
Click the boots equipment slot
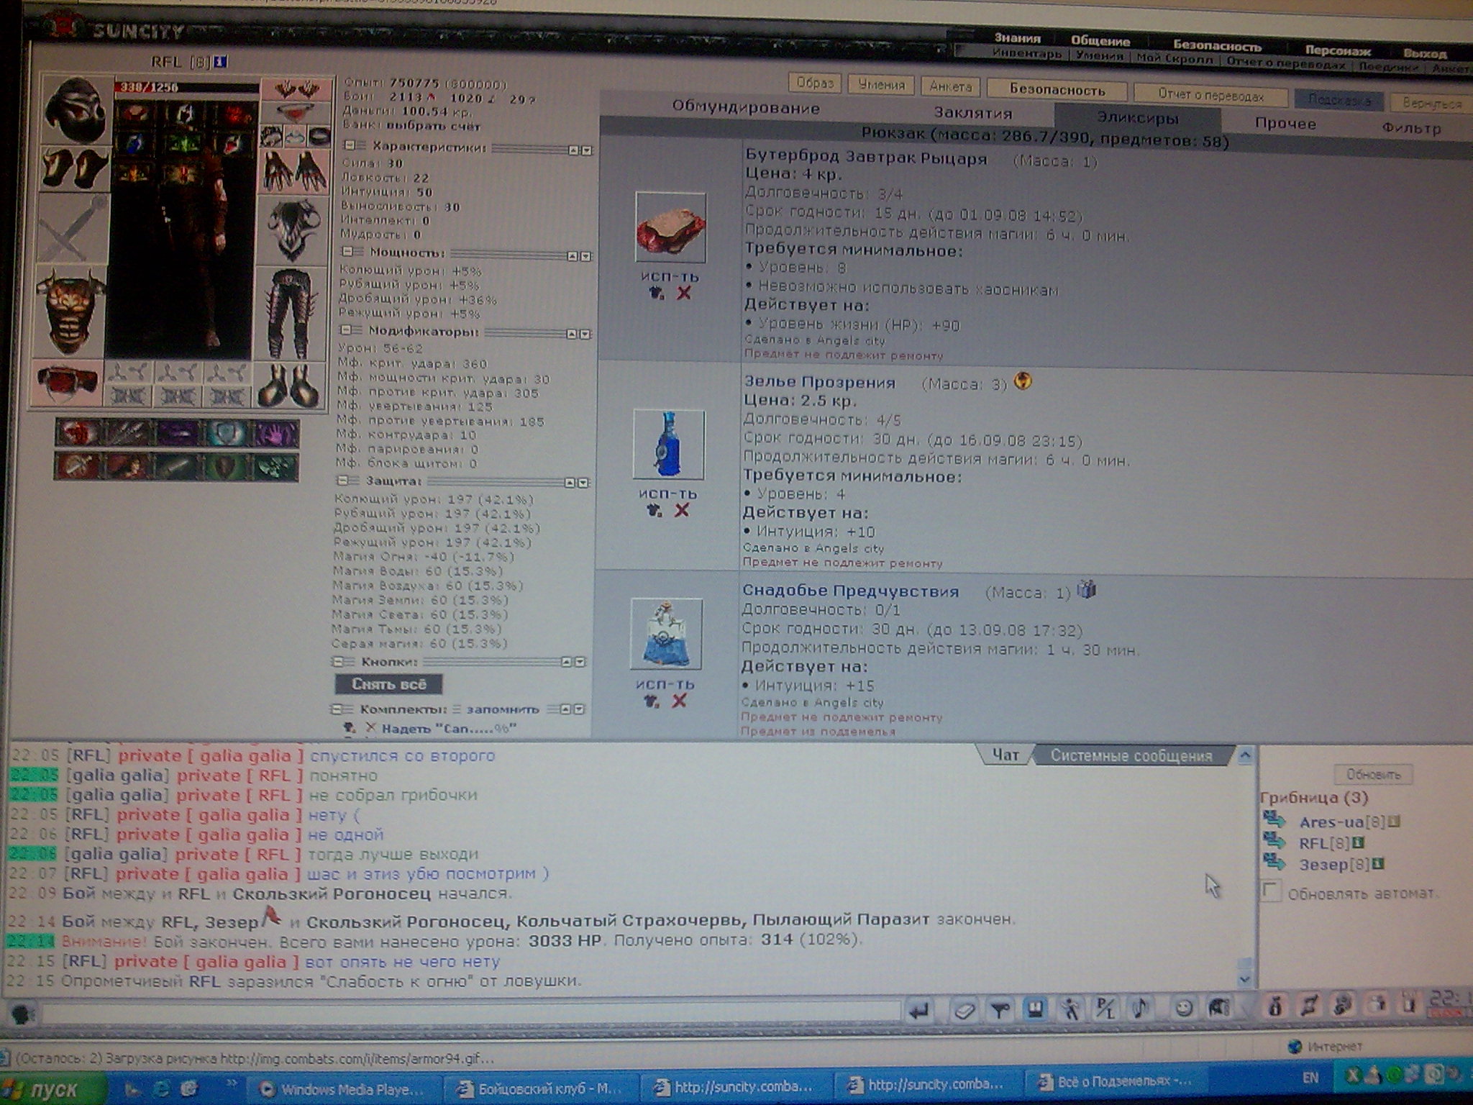pyautogui.click(x=289, y=385)
